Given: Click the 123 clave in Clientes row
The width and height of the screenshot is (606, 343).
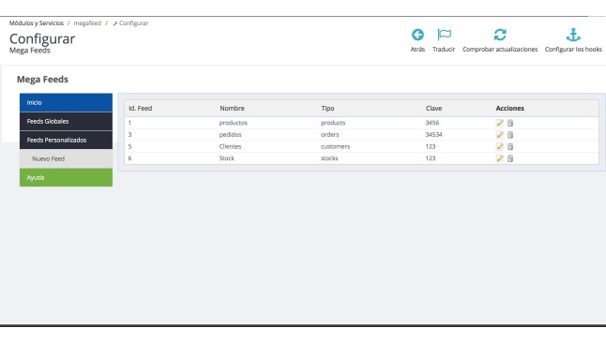Looking at the screenshot, I should pyautogui.click(x=431, y=146).
